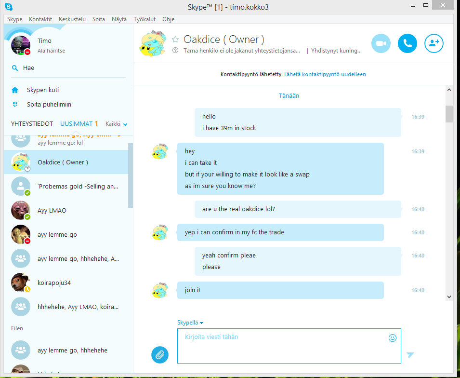Switch to UUSIMMAT tab
Viewport: 460px width, 378px height.
click(76, 123)
